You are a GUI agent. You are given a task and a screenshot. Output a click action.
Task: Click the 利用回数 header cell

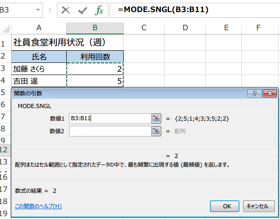[x=95, y=57]
